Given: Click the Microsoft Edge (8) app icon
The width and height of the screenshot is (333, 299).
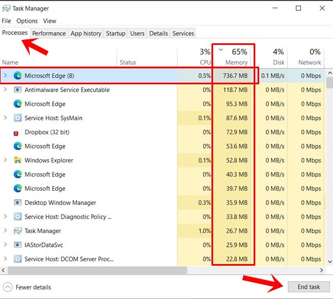Looking at the screenshot, I should 18,75.
